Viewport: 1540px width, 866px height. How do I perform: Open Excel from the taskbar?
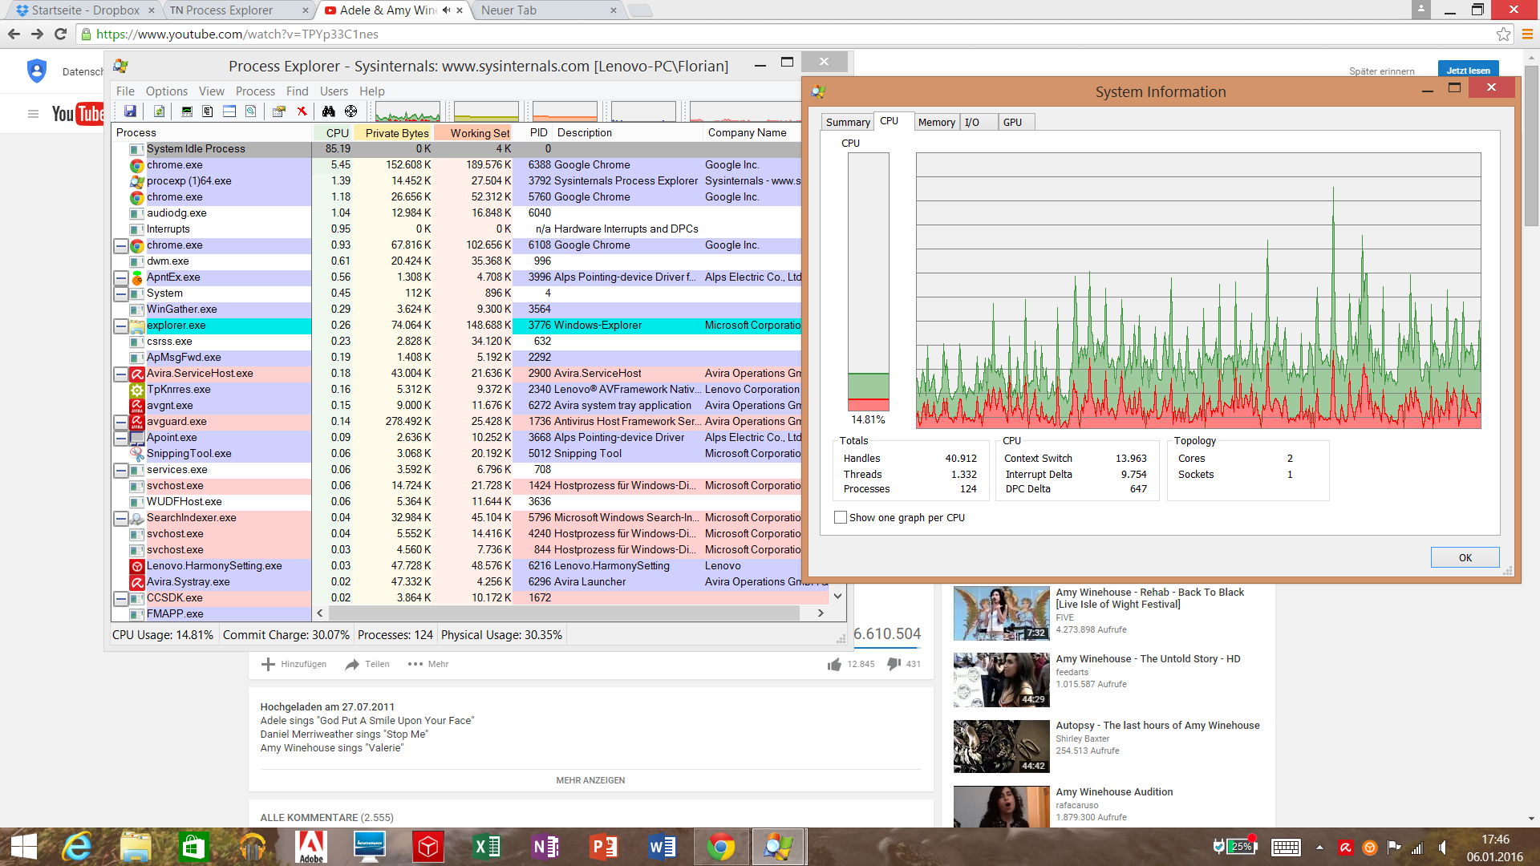[487, 847]
